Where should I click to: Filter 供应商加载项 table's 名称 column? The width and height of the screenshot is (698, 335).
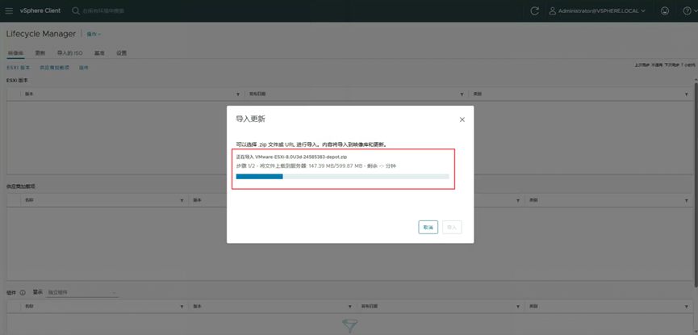pos(182,200)
